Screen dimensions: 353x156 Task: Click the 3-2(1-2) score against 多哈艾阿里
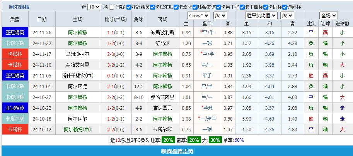[115, 65]
